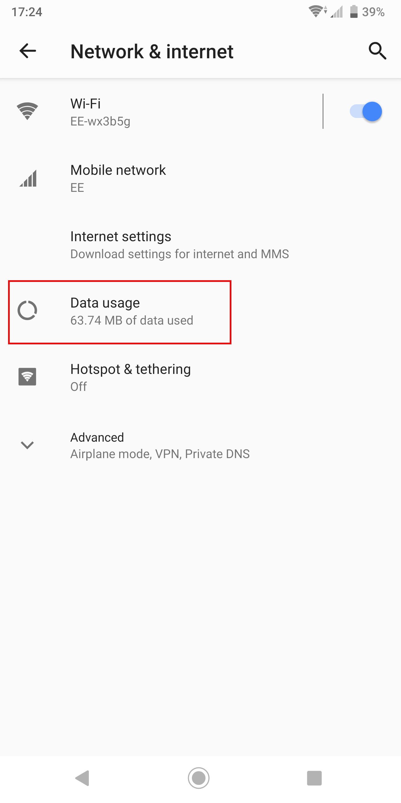The width and height of the screenshot is (401, 803).
Task: Tap the Mobile network signal bars icon
Action: pos(28,178)
